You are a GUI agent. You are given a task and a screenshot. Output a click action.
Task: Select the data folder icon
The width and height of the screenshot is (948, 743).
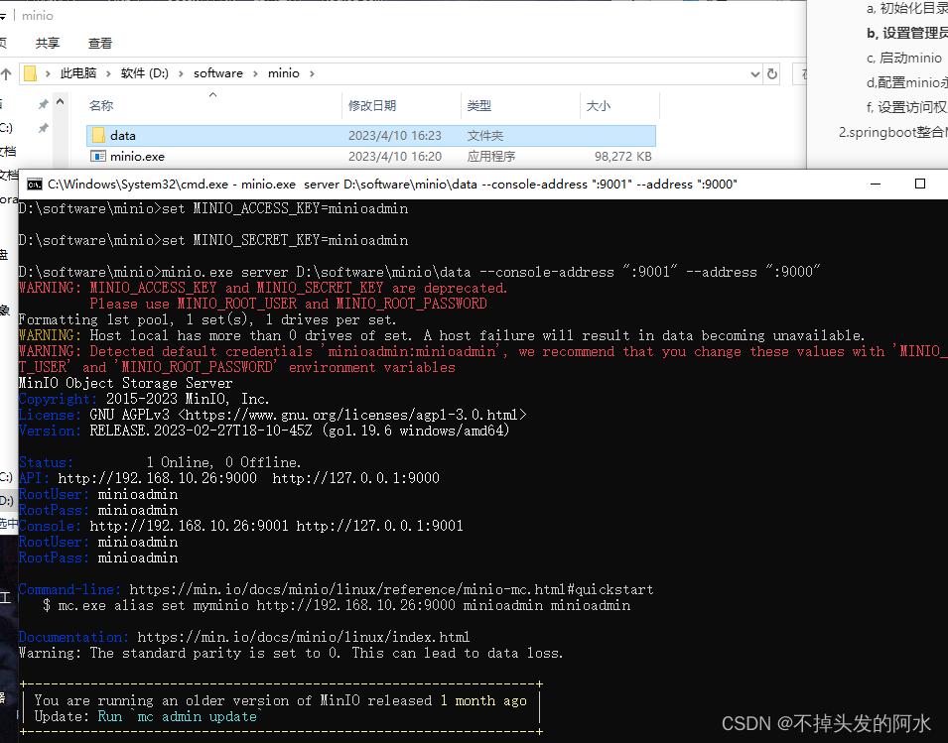pyautogui.click(x=98, y=135)
